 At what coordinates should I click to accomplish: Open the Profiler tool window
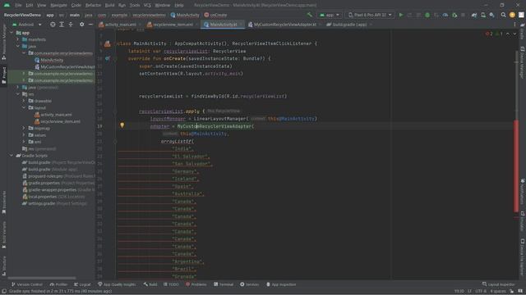58,284
